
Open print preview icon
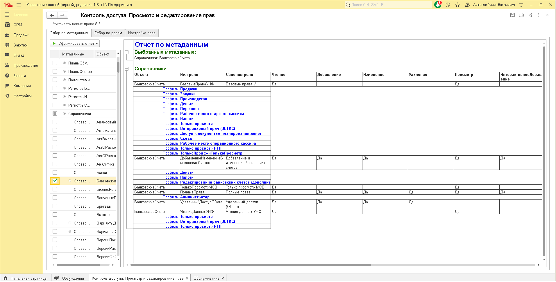coord(530,15)
